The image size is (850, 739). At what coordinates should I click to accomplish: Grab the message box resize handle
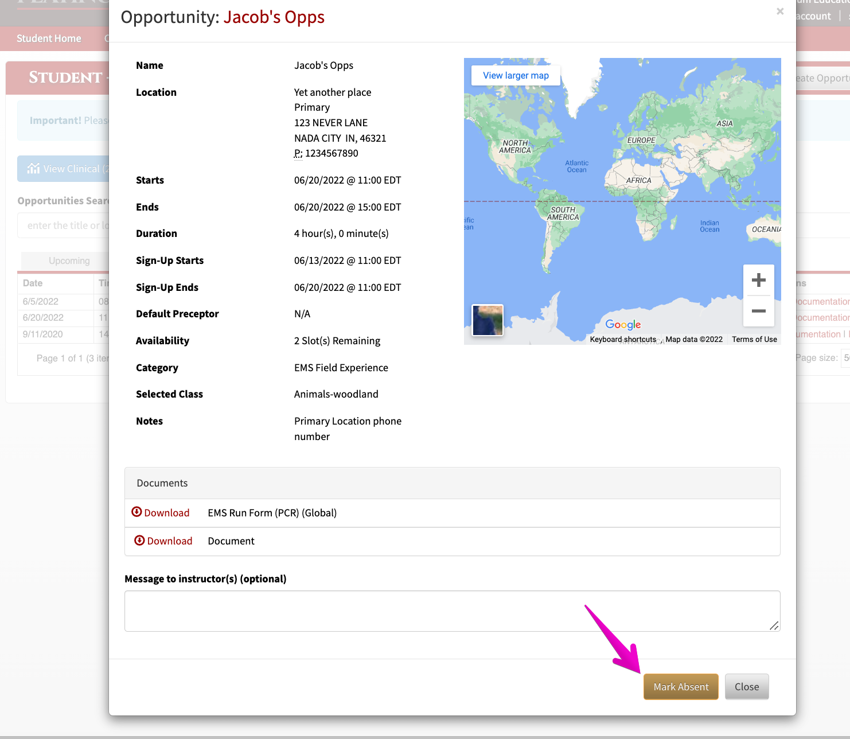[x=774, y=625]
